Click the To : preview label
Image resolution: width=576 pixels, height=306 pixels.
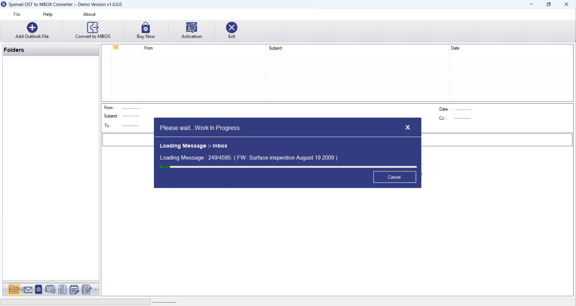(108, 126)
